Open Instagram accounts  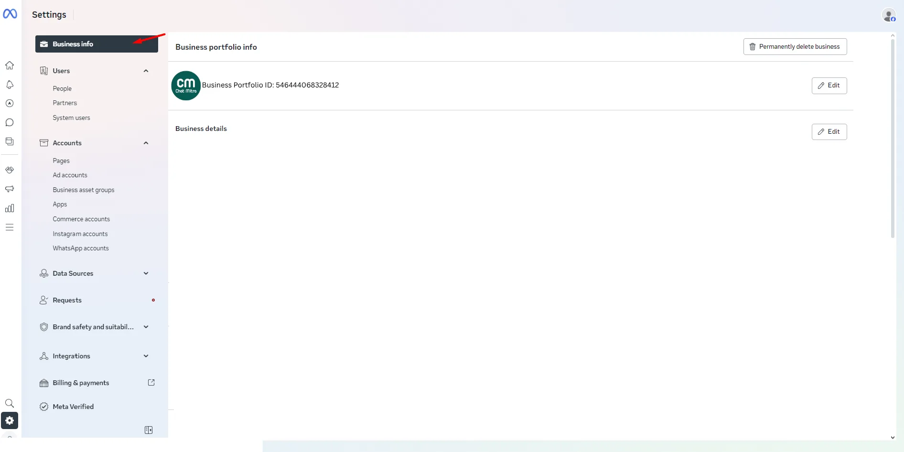[x=80, y=234]
